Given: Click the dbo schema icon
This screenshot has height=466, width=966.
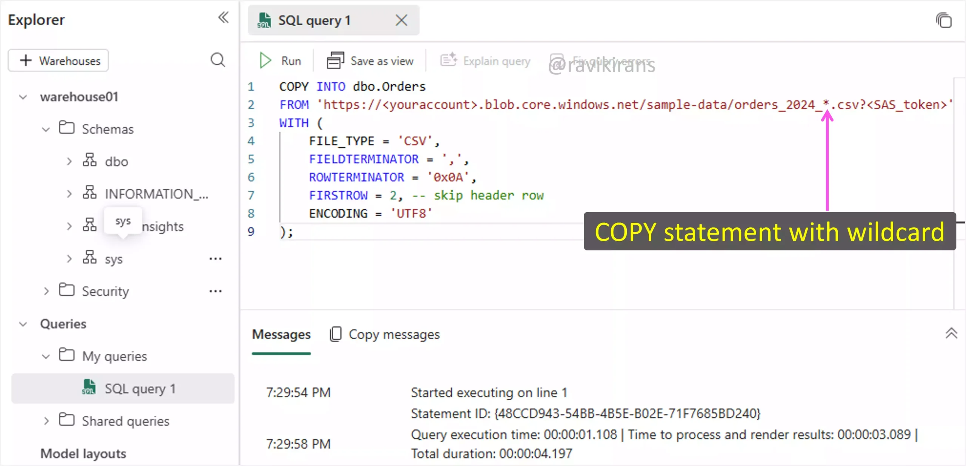Looking at the screenshot, I should pos(90,160).
